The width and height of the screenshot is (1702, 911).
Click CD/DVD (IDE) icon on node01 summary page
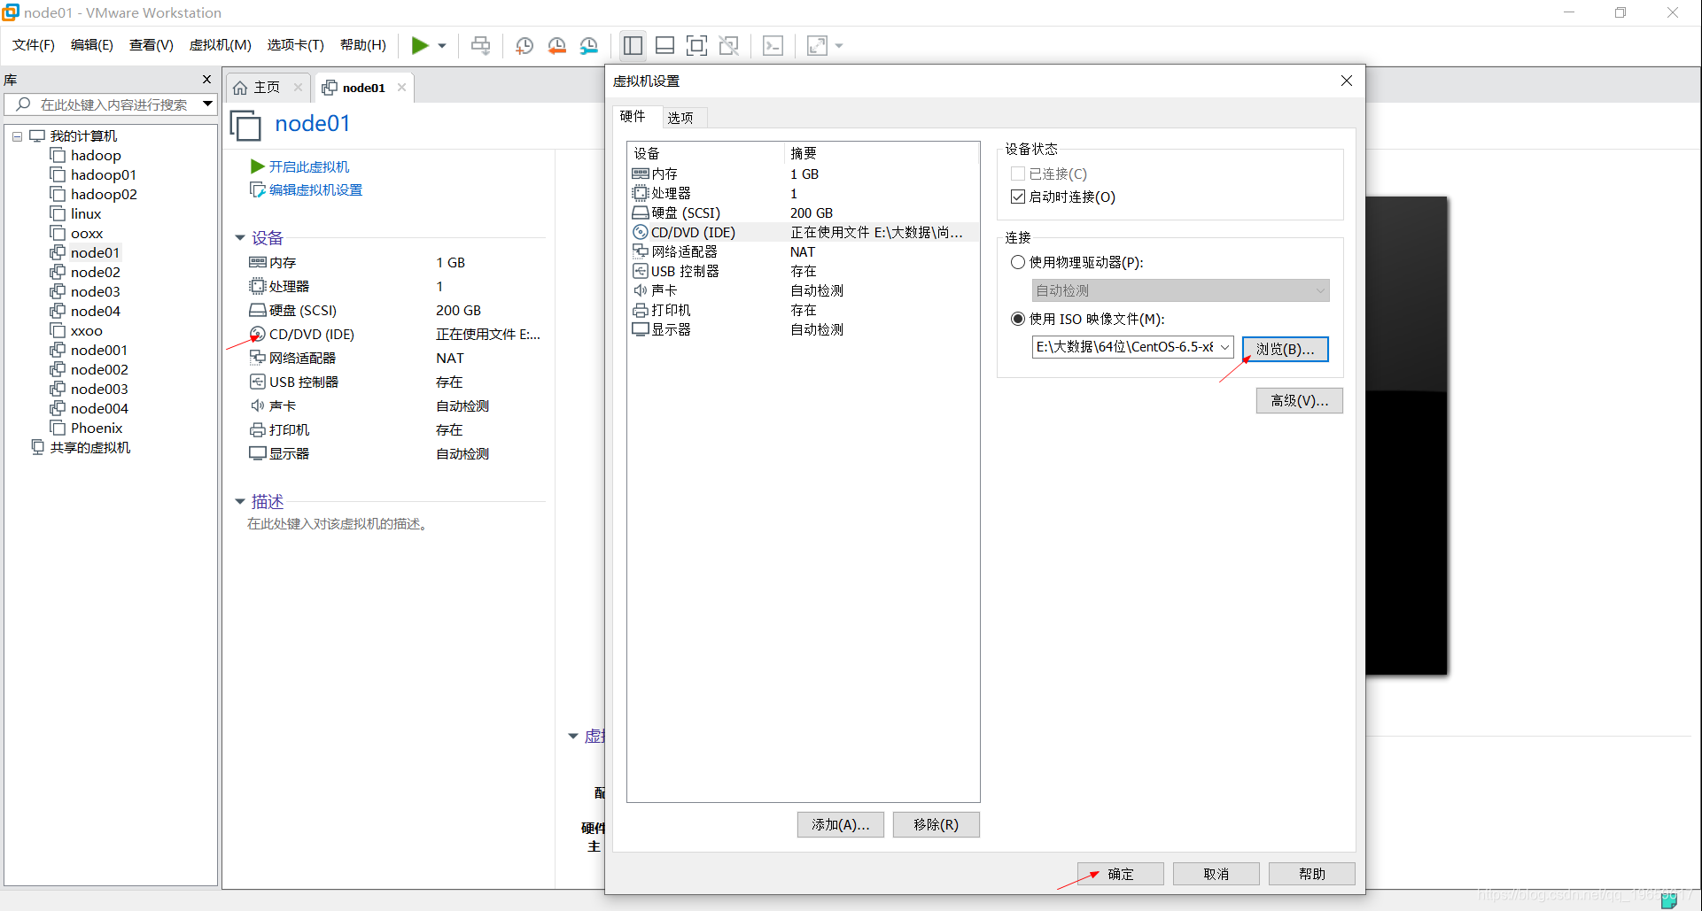tap(257, 335)
